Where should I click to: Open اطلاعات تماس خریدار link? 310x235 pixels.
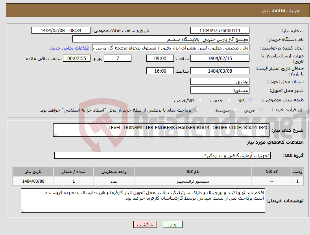[70, 48]
